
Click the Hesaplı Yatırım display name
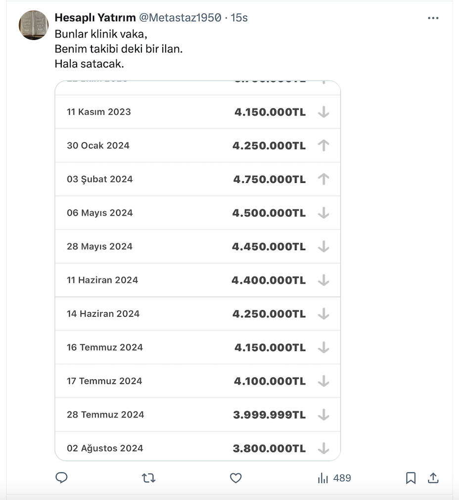click(x=95, y=18)
